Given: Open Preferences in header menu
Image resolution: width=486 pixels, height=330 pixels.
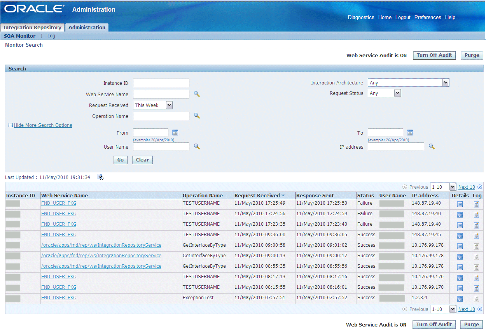Looking at the screenshot, I should tap(428, 18).
